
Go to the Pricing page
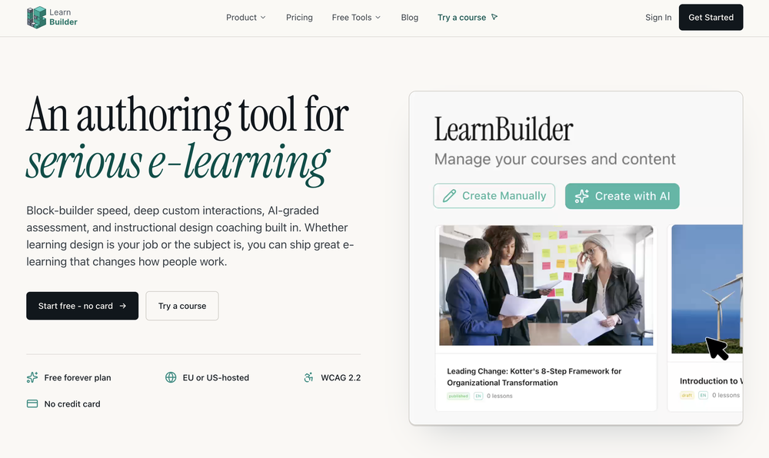pos(299,17)
